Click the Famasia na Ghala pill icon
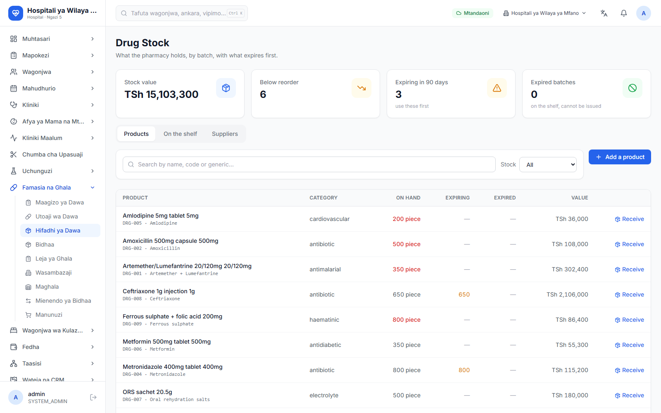The image size is (661, 413). (x=14, y=188)
